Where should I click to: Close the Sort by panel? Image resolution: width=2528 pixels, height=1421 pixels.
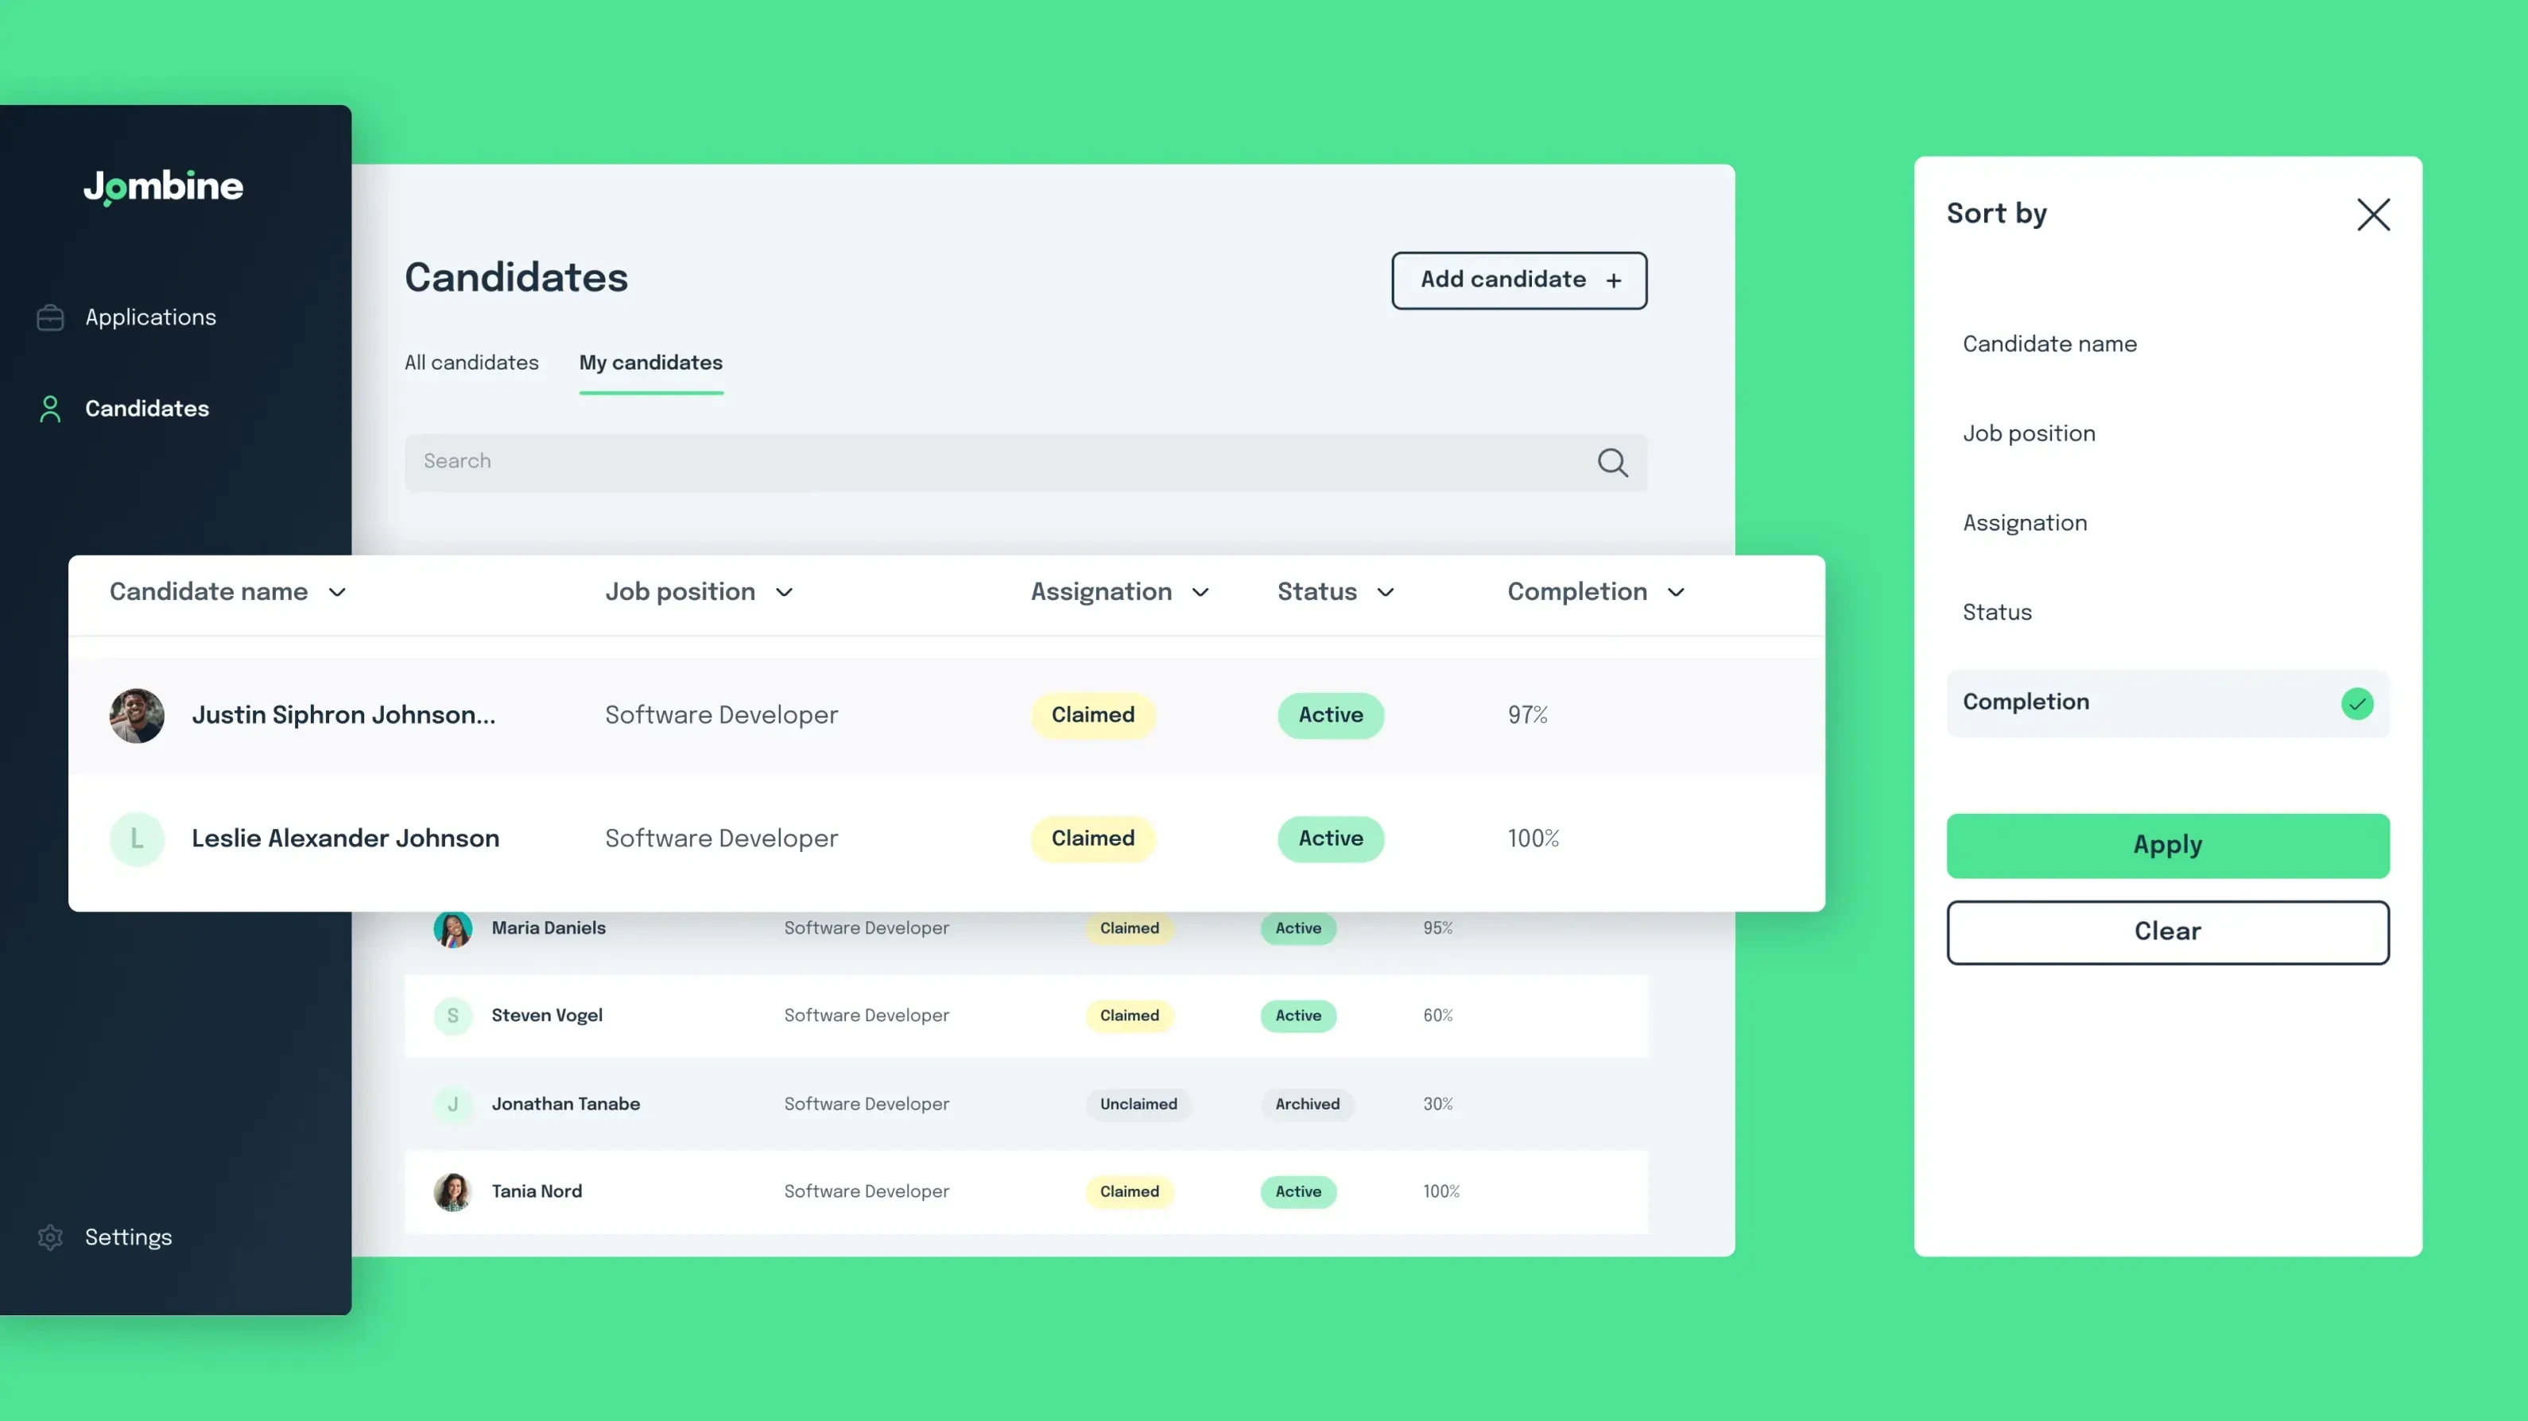2375,214
